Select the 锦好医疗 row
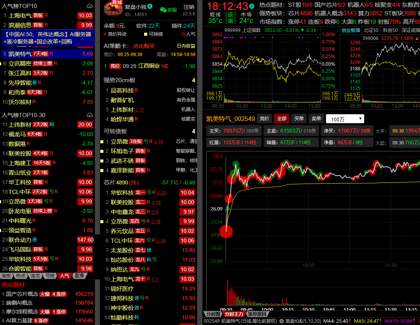The height and width of the screenshot is (325, 420). tap(149, 289)
